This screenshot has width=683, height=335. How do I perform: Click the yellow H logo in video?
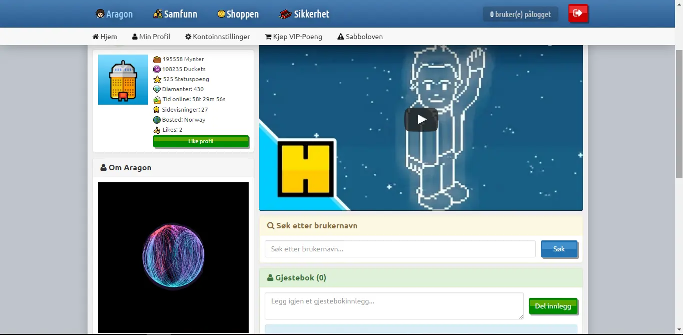[x=305, y=168]
